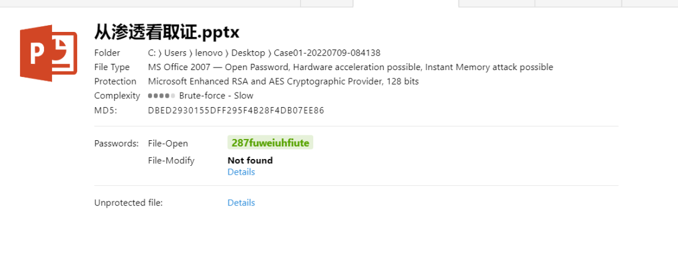Click lenovo in the folder path
Viewport: 678px width, 261px height.
point(208,53)
